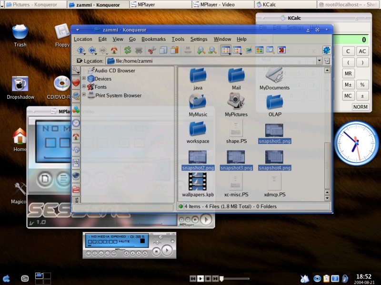This screenshot has width=381, height=285.
Task: Open Services colored cubes sidebar tab
Action: tap(76, 110)
